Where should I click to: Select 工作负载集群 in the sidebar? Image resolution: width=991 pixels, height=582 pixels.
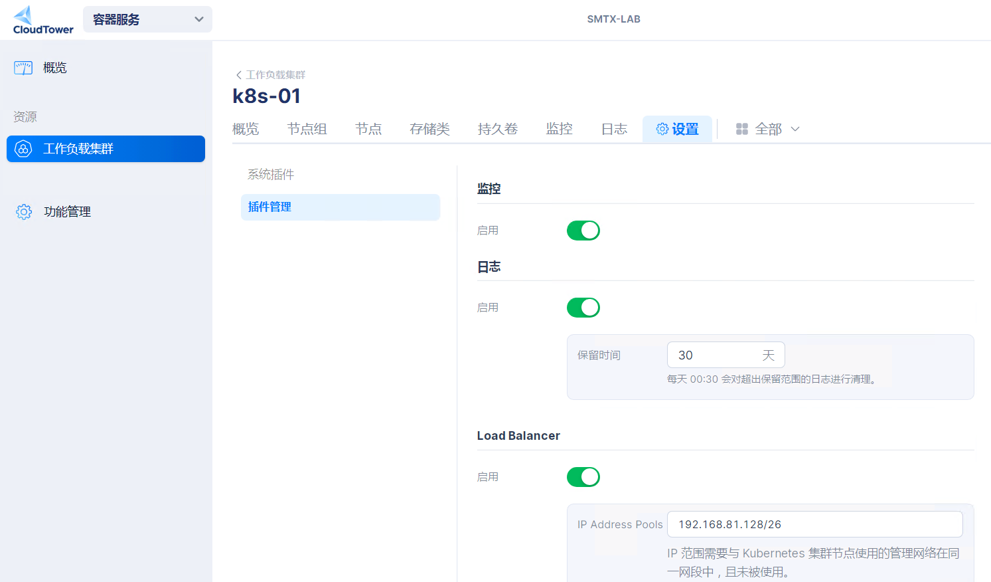106,149
